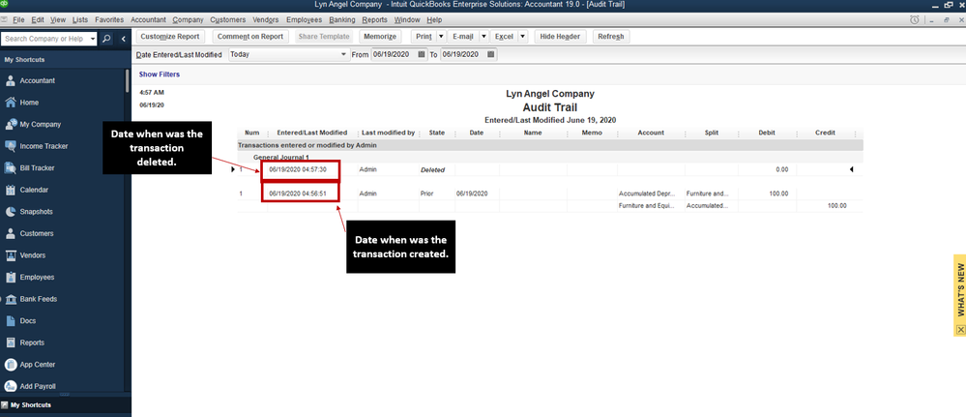Select the 100.00 debit amount

[x=778, y=194]
